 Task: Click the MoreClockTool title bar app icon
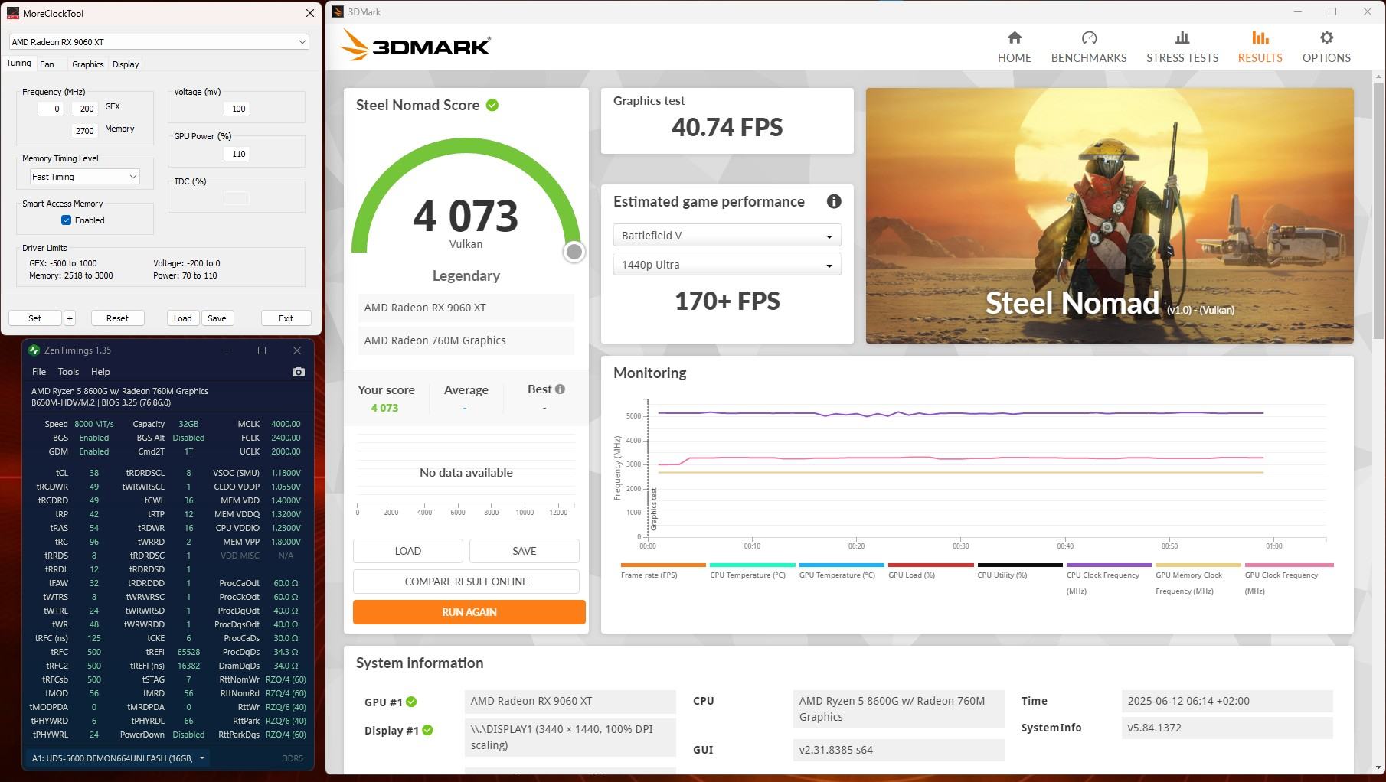pyautogui.click(x=11, y=13)
